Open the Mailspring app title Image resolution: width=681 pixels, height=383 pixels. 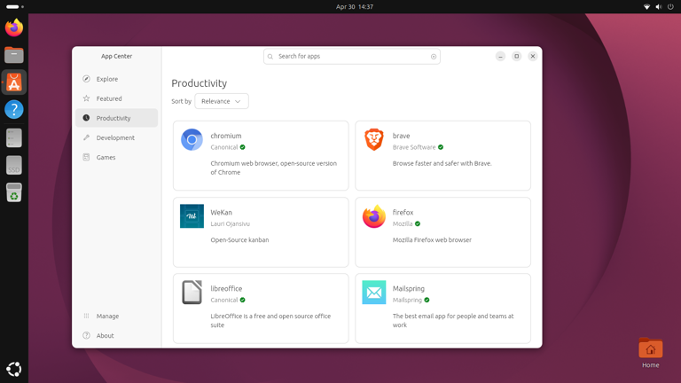tap(409, 289)
